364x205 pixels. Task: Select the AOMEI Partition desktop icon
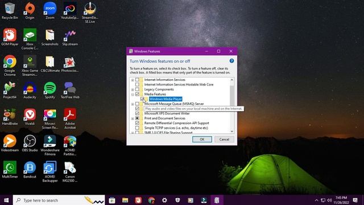[70, 145]
